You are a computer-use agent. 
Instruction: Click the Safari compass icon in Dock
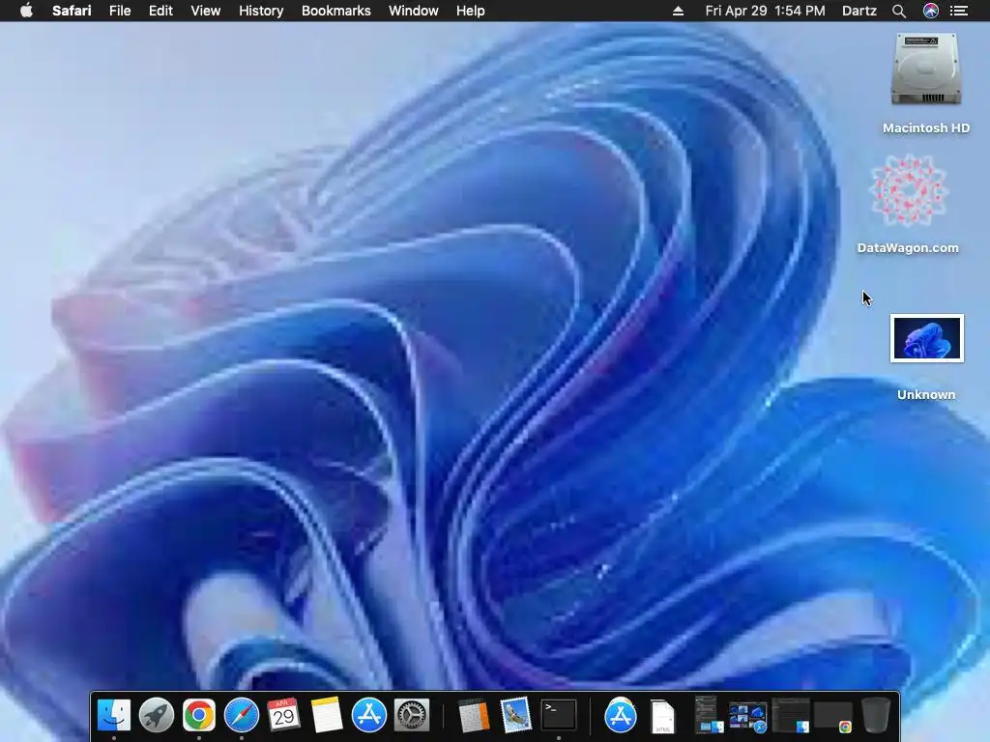(241, 715)
